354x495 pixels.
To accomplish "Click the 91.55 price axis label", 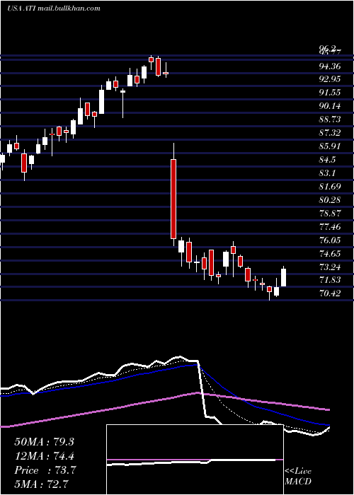I will coord(331,93).
